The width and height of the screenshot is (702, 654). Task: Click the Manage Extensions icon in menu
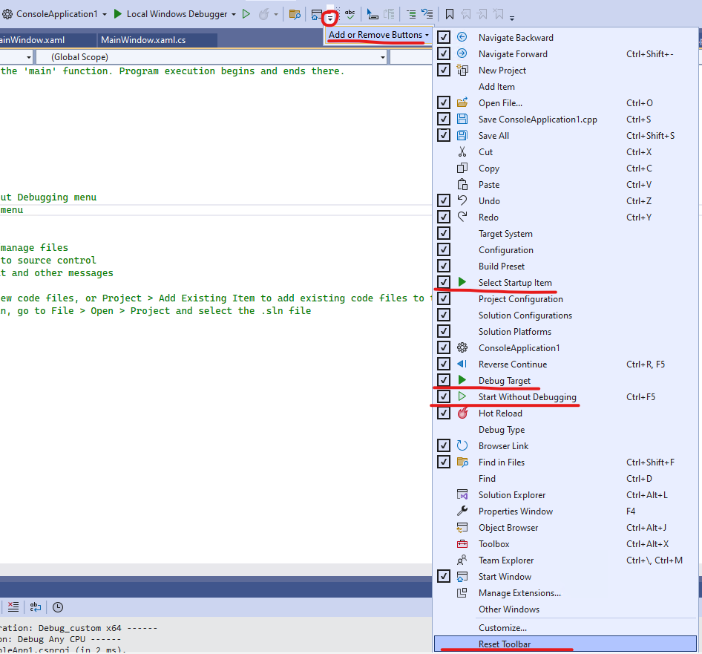click(462, 592)
